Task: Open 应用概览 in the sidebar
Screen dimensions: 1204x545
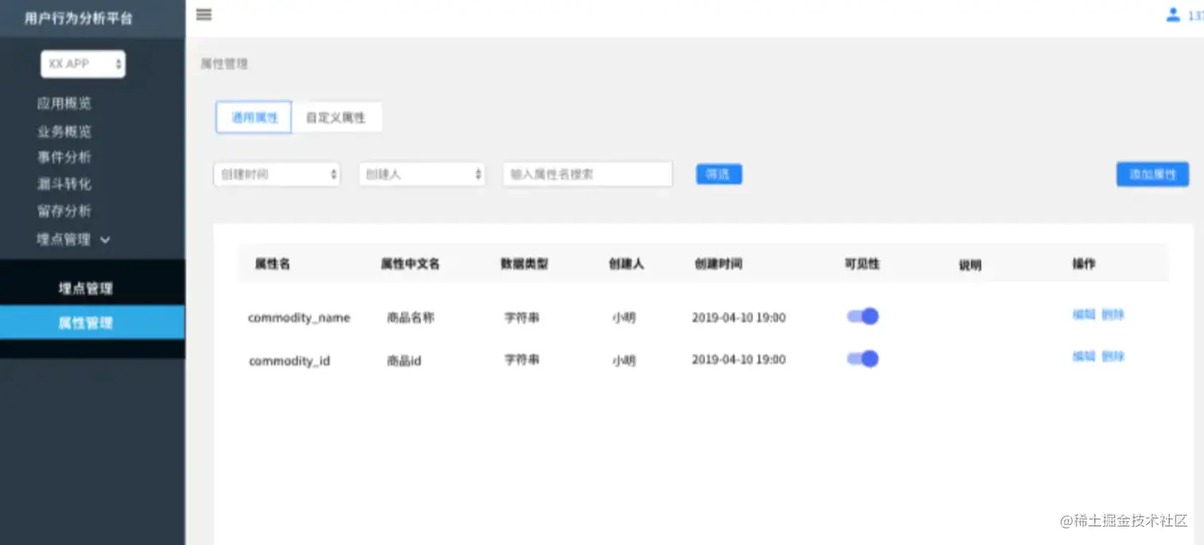Action: pos(64,103)
